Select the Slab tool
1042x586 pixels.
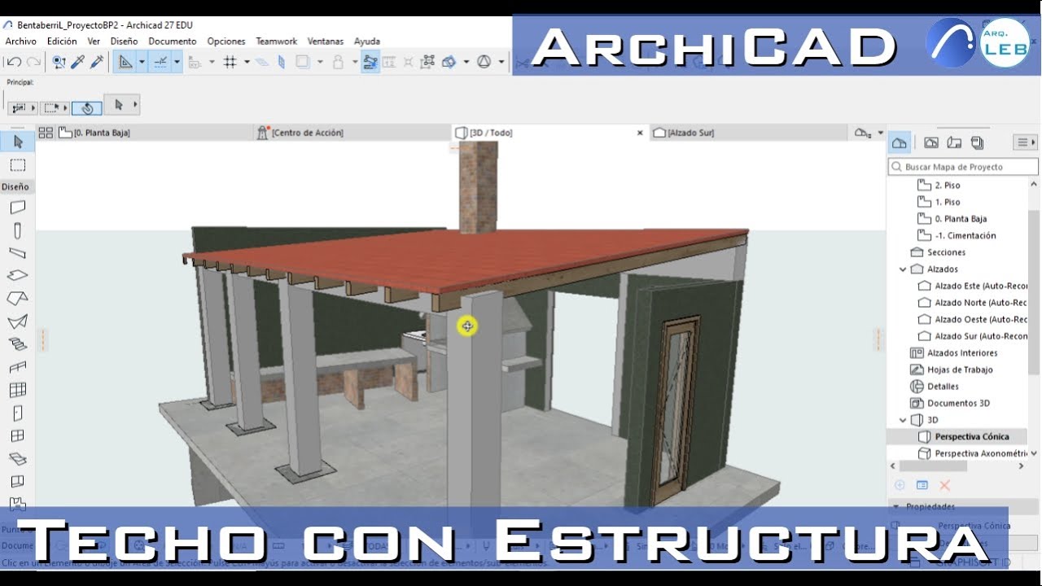[18, 276]
